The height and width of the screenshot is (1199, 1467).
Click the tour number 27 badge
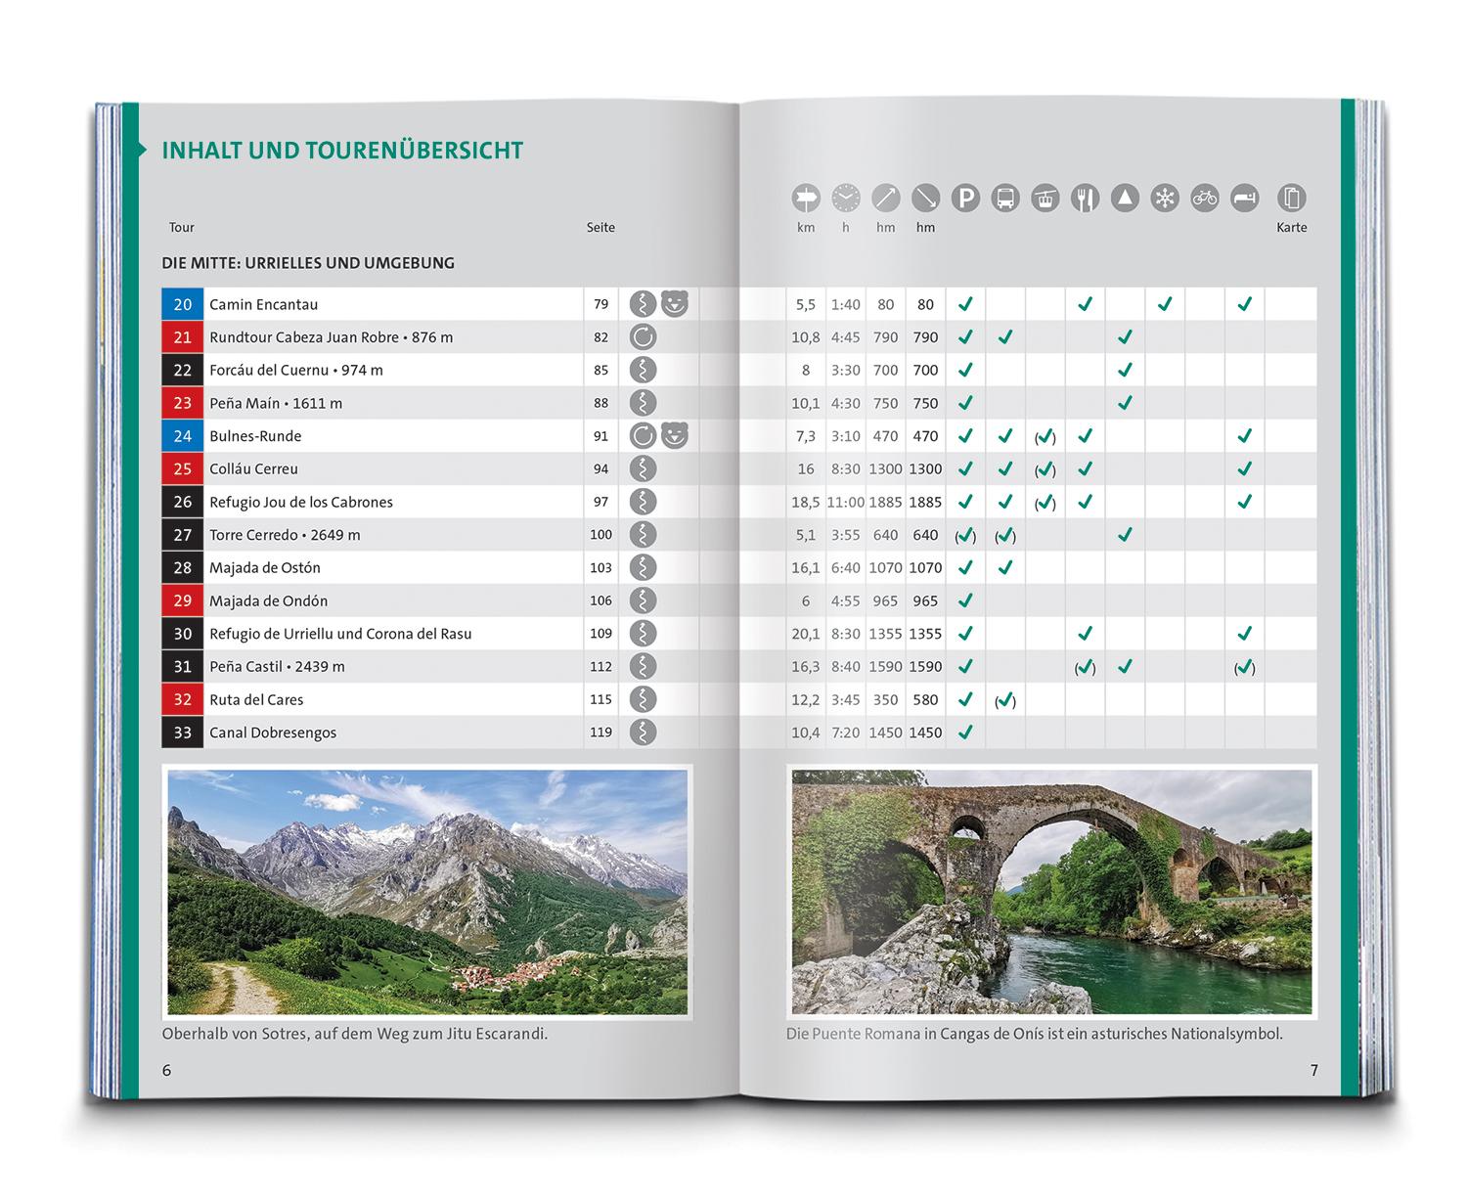tap(182, 535)
